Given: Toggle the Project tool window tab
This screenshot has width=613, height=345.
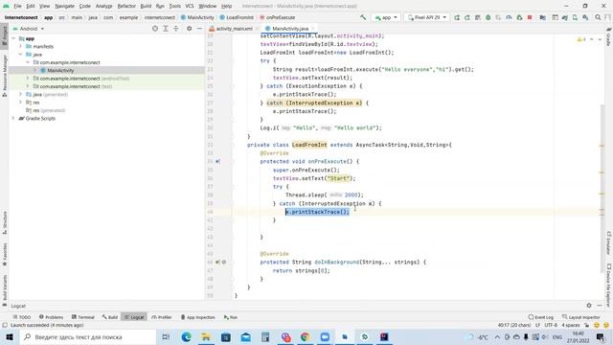Looking at the screenshot, I should 4,35.
